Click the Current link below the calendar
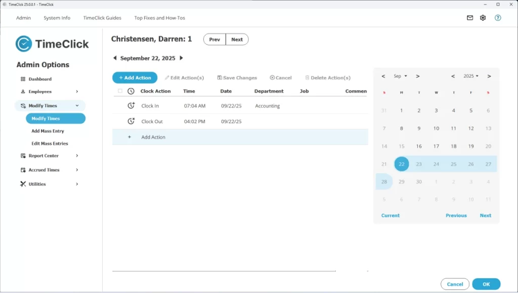518x293 pixels. (390, 215)
